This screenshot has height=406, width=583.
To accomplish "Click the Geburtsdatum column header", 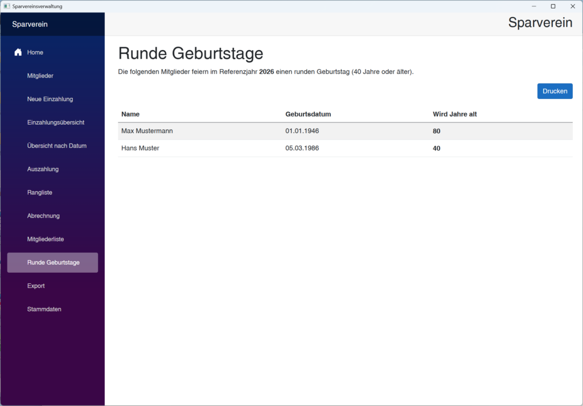I will 308,114.
